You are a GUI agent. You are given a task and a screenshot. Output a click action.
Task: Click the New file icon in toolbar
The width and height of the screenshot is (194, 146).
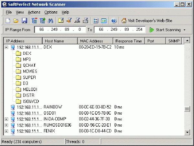click(8, 21)
